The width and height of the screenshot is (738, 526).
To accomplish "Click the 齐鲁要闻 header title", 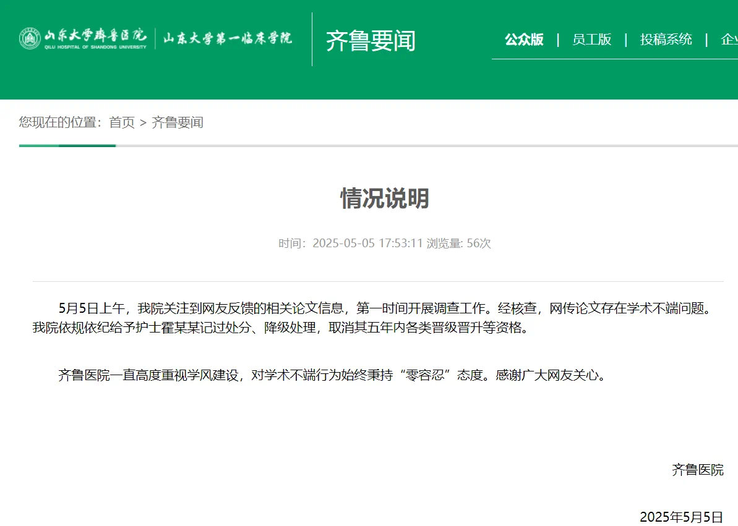I will [371, 40].
